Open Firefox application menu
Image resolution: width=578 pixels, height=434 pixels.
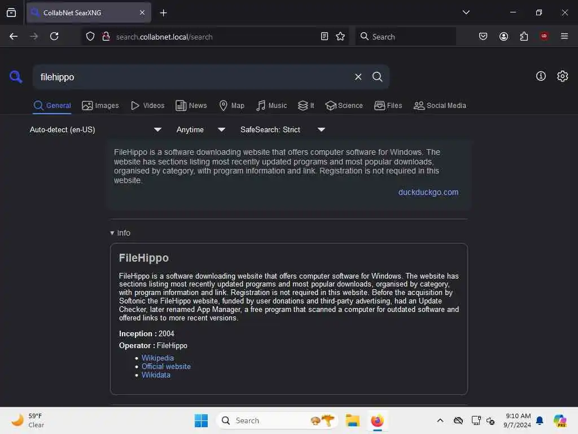(564, 36)
